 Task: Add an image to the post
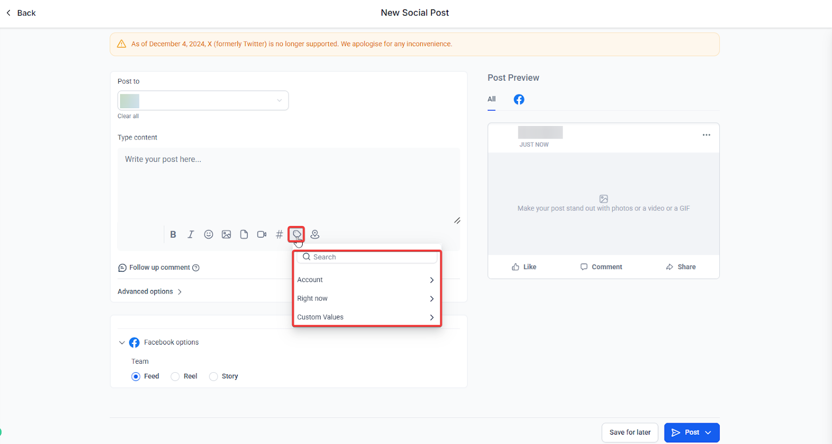[226, 234]
